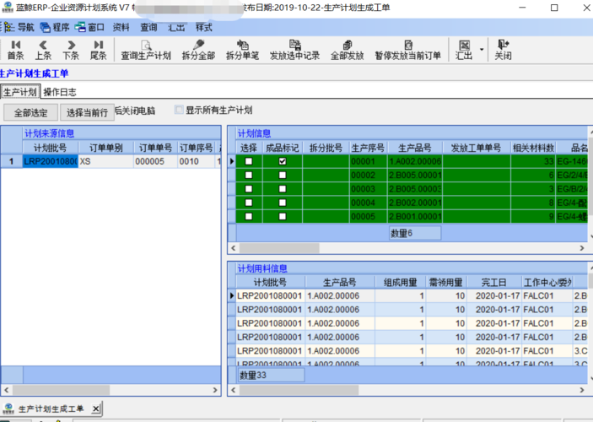Click 全部发放 release all icon
The width and height of the screenshot is (593, 422).
click(348, 50)
